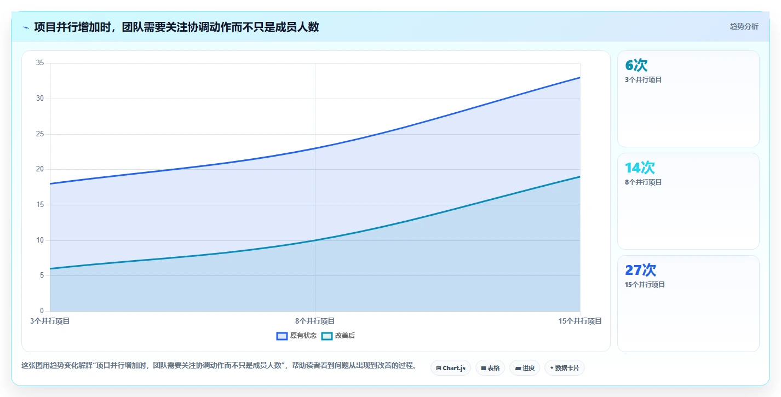Select the Chart.js tag pill
The width and height of the screenshot is (781, 397).
tap(451, 368)
